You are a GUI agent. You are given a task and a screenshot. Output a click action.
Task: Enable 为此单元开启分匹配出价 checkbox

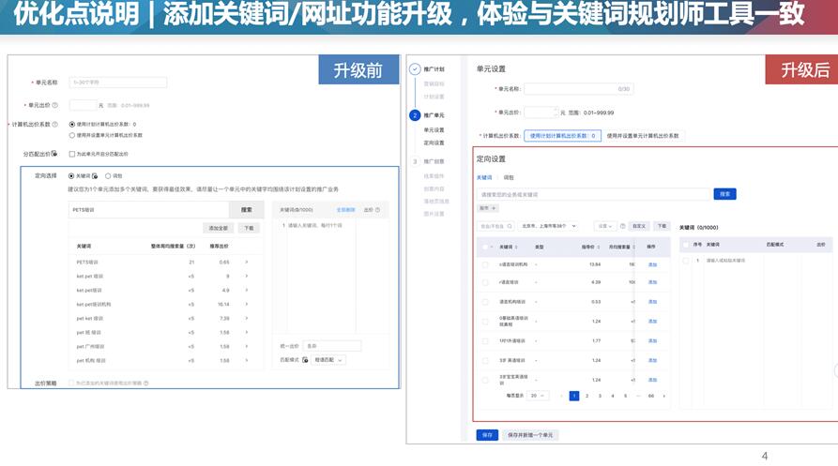click(x=70, y=154)
